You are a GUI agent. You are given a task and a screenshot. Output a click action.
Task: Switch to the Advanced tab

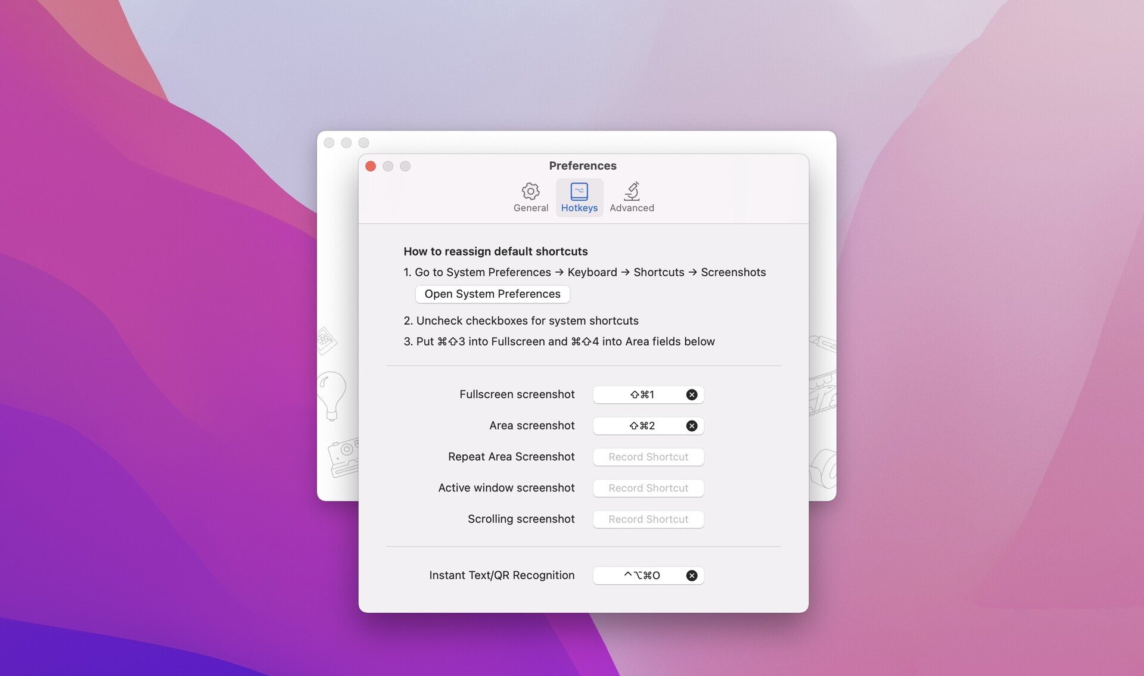[632, 198]
